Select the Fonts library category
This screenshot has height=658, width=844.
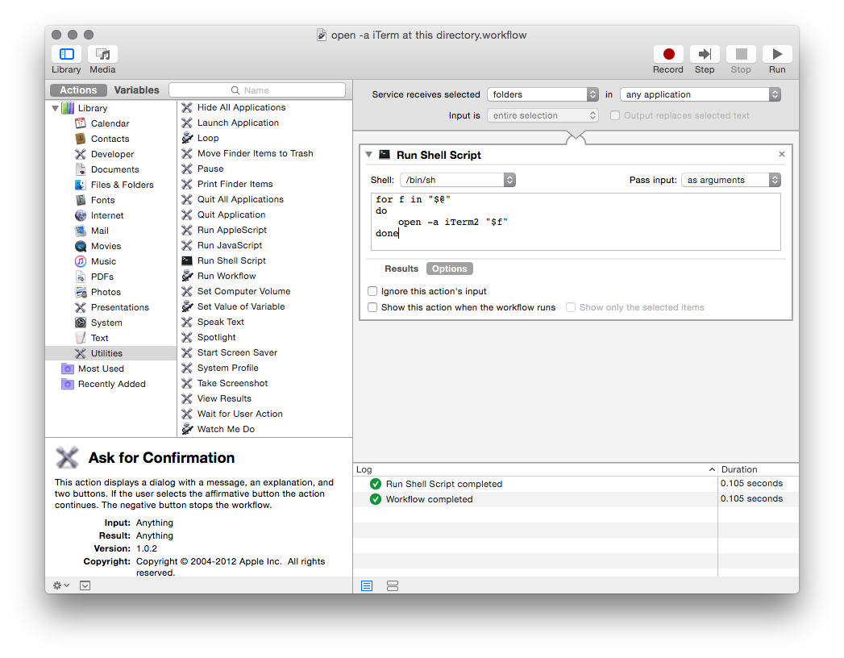click(102, 200)
